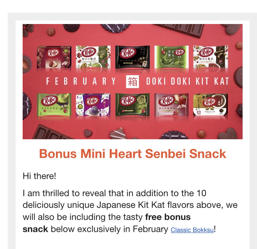Click the white Bokksu kanji logo square

click(x=132, y=82)
